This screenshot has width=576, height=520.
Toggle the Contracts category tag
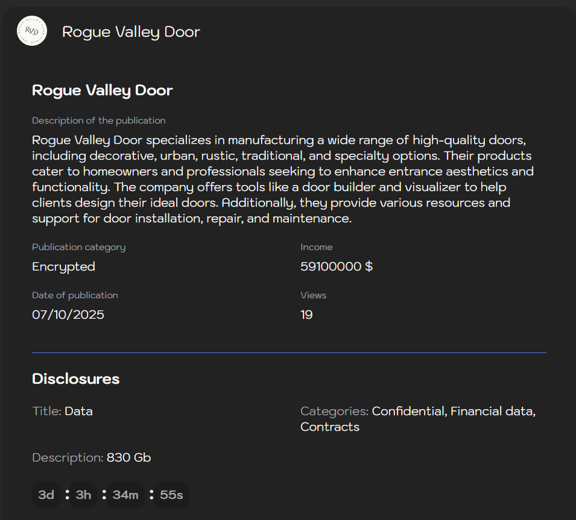coord(330,427)
